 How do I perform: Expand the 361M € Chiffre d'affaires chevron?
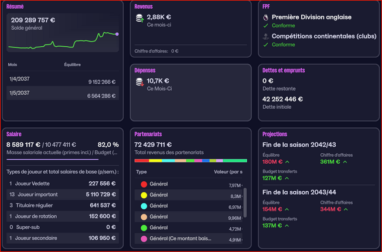point(345,162)
